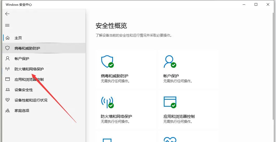The height and width of the screenshot is (142, 276).
Task: Open 防火墙和网络保护 in the sidebar
Action: click(x=44, y=69)
